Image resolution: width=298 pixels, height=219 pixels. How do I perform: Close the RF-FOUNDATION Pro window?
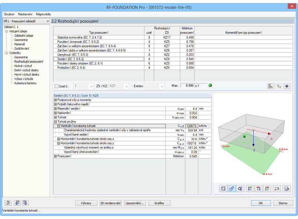(292, 6)
